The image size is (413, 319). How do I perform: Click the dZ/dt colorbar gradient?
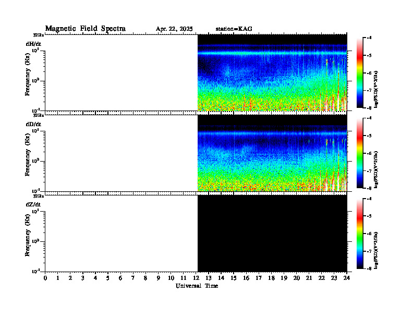360,234
